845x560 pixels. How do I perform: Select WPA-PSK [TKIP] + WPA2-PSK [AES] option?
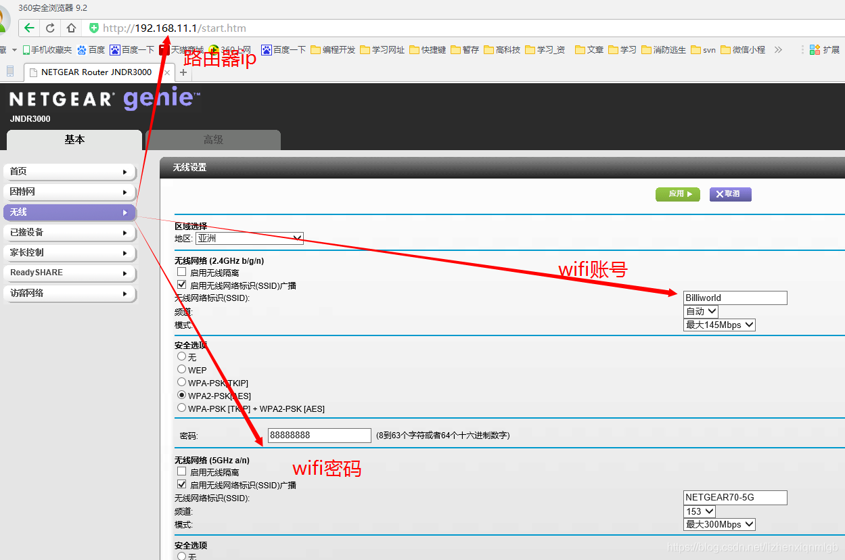pyautogui.click(x=181, y=408)
